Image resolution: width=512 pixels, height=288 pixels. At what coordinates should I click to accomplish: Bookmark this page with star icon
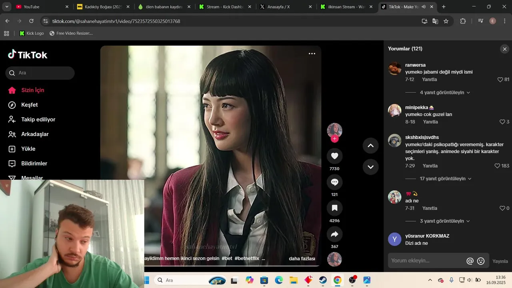point(446,21)
